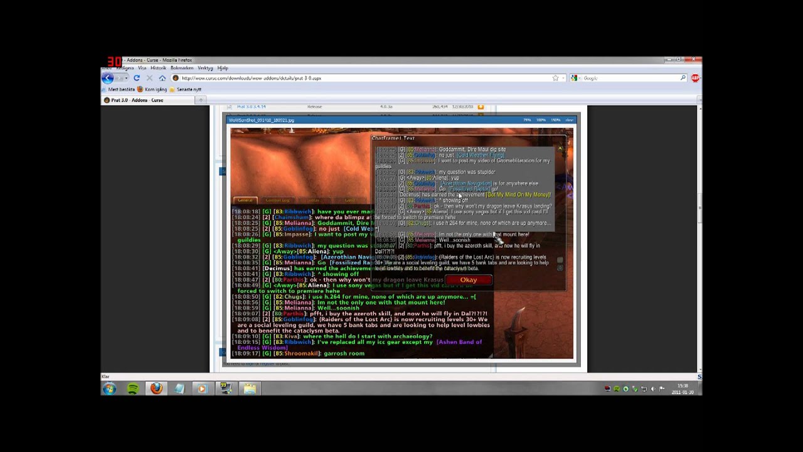803x452 pixels.
Task: Select the Prat 3.0 - Addons - Curse tab
Action: [147, 100]
